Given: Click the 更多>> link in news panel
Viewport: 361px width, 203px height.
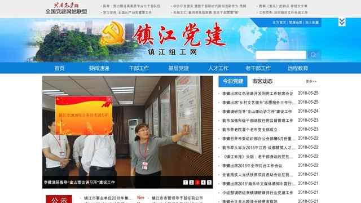Looking at the screenshot, I should [311, 81].
